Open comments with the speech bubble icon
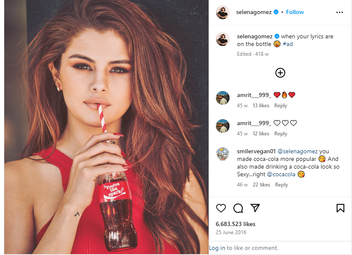 (238, 208)
